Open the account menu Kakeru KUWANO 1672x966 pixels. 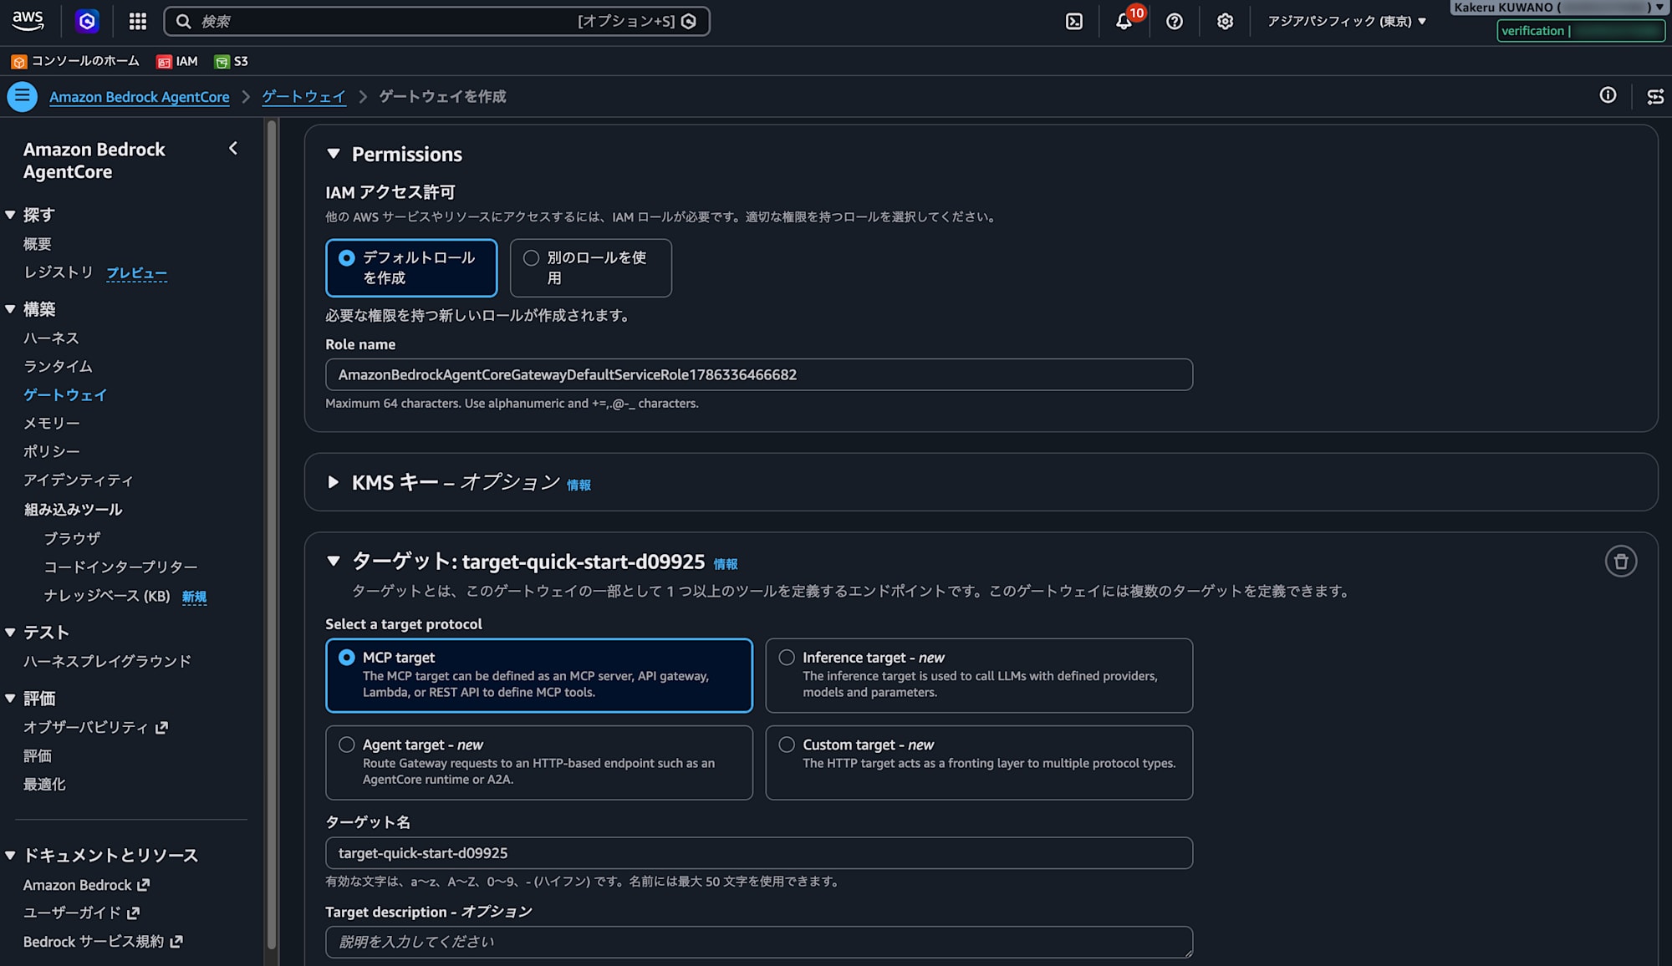(1559, 8)
